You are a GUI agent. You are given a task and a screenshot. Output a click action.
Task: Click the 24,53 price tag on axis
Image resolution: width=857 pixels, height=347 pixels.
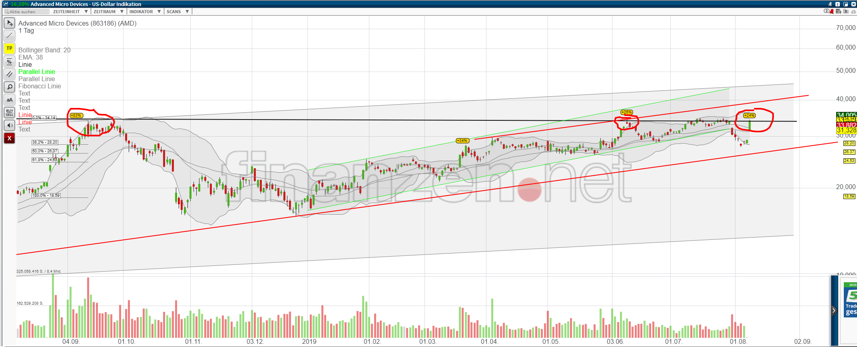coord(849,161)
